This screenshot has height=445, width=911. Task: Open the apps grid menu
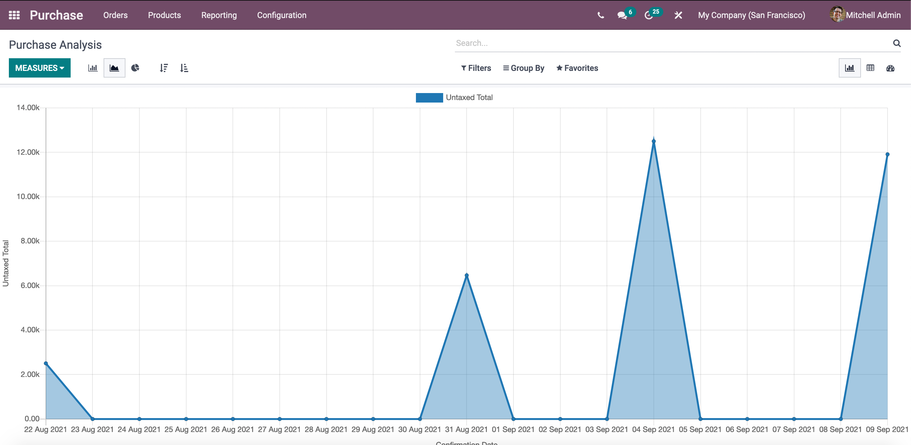[x=14, y=15]
